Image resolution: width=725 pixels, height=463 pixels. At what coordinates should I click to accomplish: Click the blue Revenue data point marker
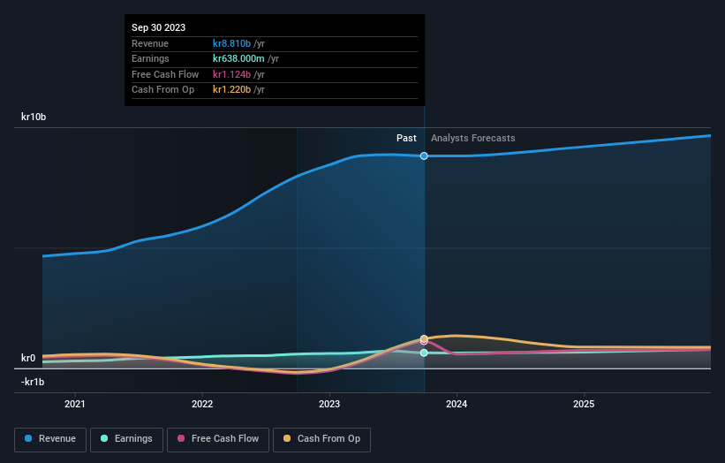424,156
